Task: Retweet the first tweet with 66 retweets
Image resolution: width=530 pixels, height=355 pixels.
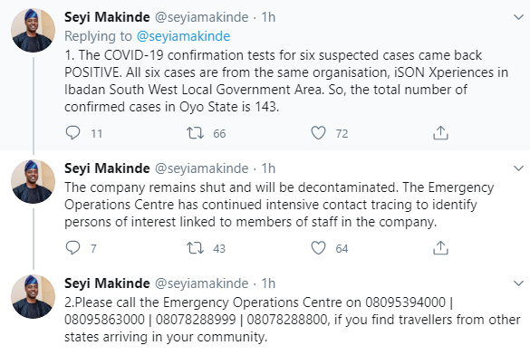Action: (x=195, y=133)
